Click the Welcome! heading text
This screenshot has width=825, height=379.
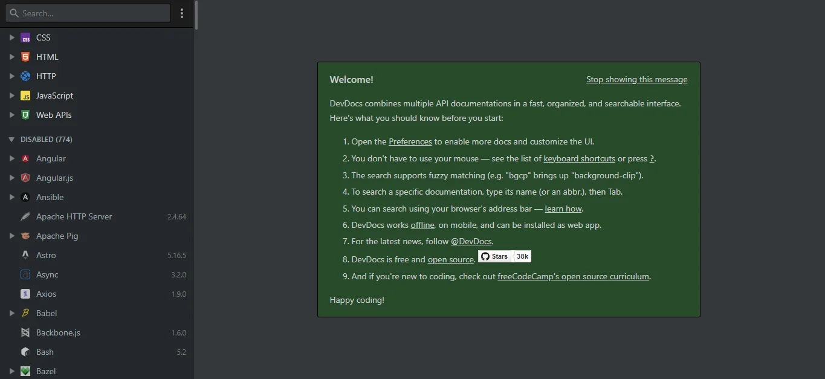point(351,79)
